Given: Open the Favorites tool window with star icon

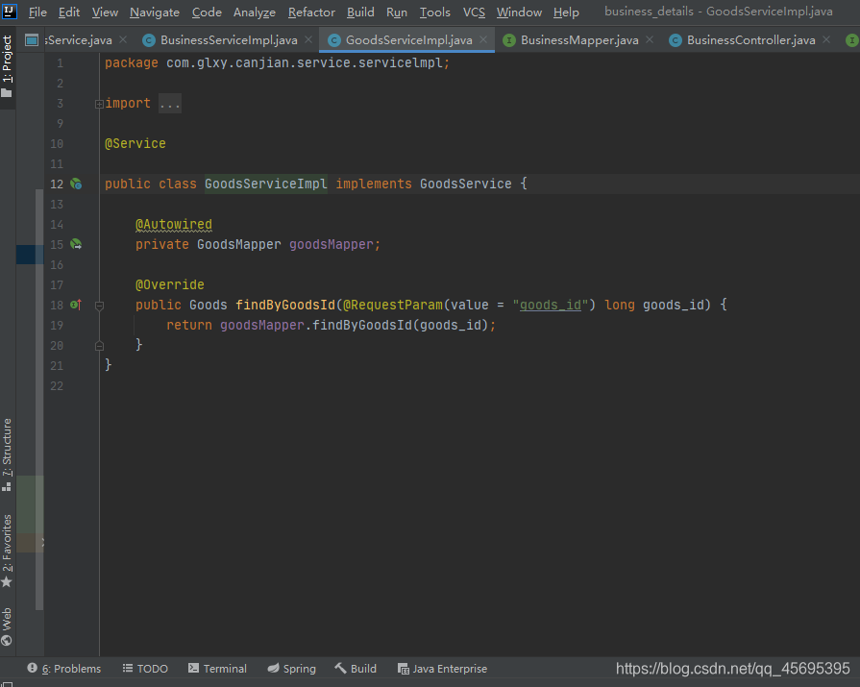Looking at the screenshot, I should [x=7, y=551].
